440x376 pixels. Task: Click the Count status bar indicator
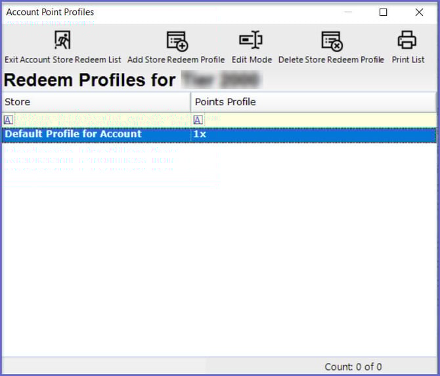pos(353,367)
